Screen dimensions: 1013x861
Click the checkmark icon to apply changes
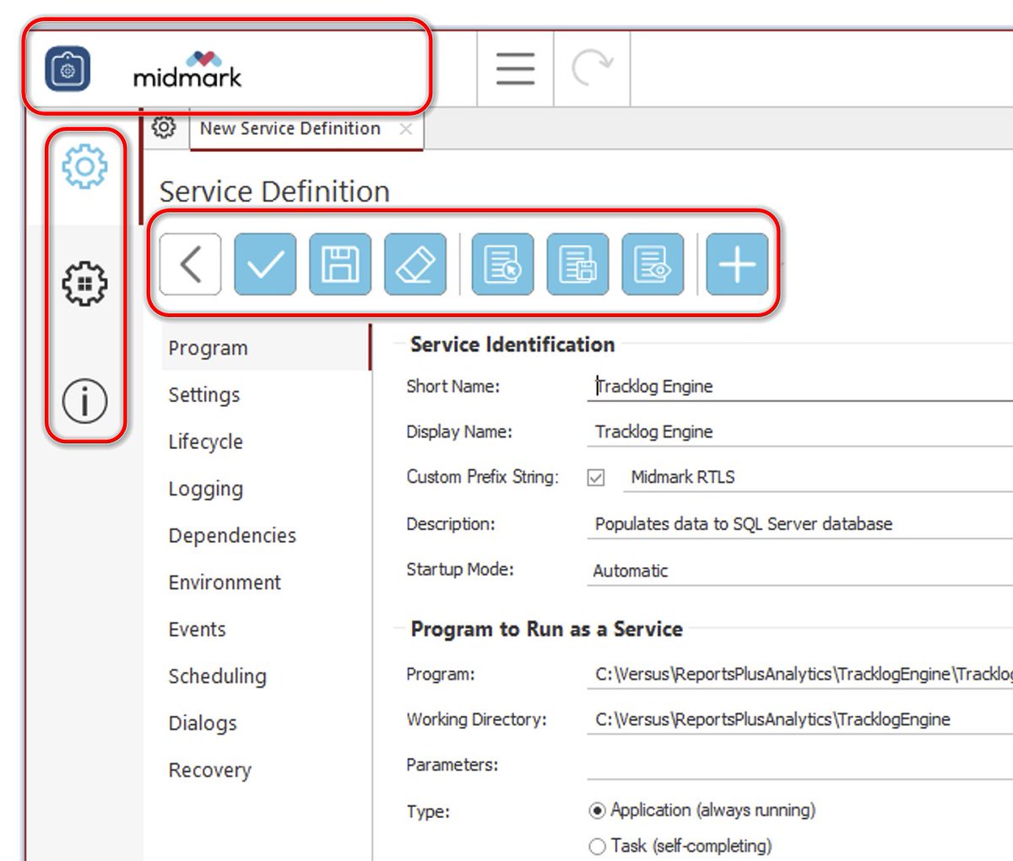pyautogui.click(x=265, y=264)
